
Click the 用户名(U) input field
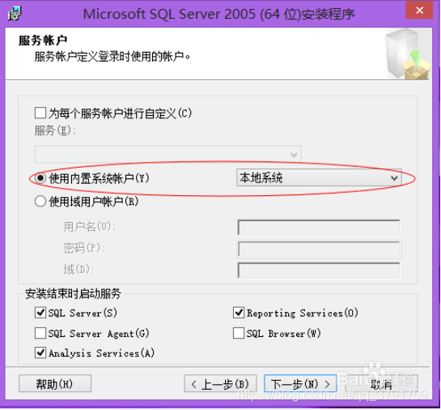pyautogui.click(x=319, y=228)
